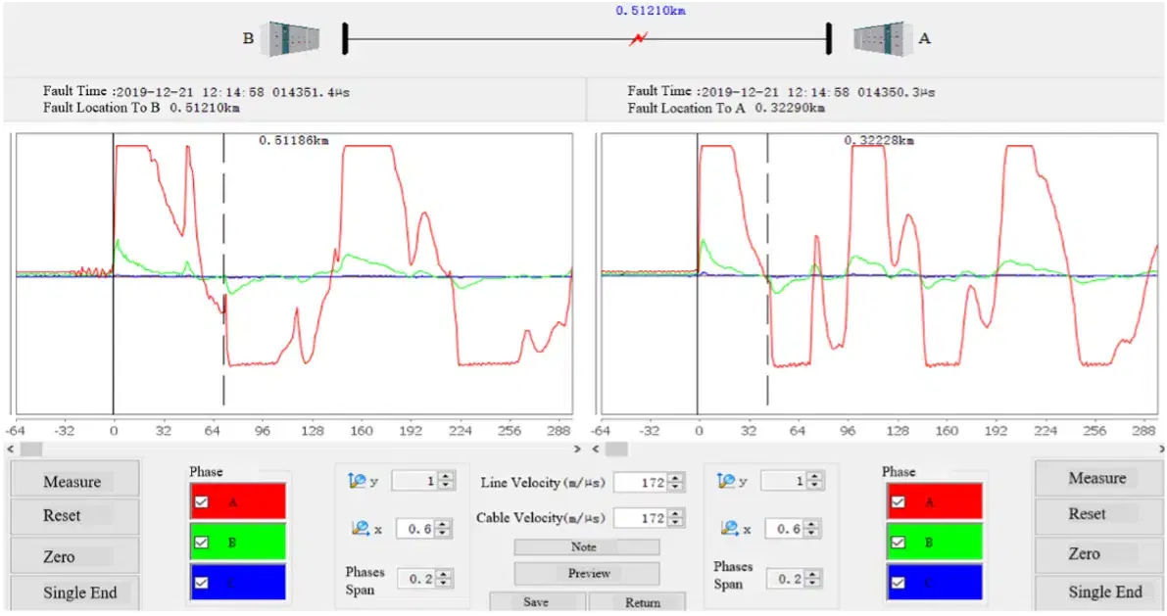Click the Save button

[x=537, y=602]
